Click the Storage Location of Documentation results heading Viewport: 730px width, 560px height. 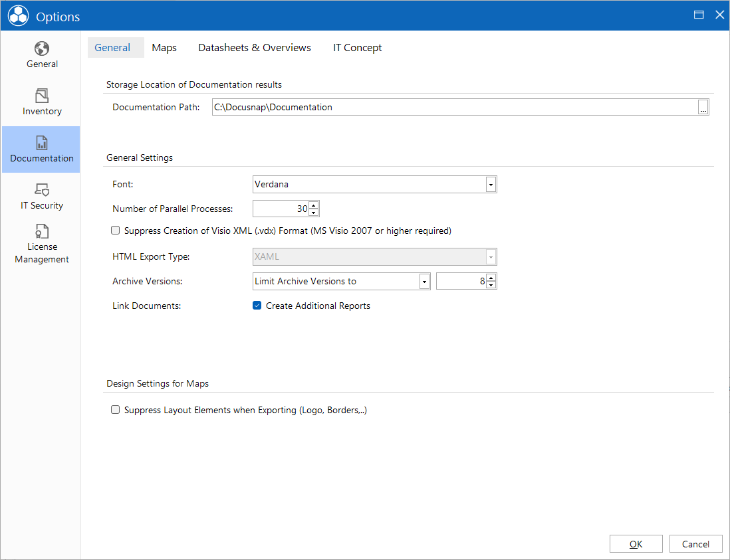point(194,84)
